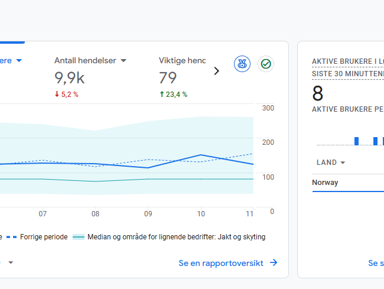
Task: Click the Median og område legend swatch
Action: click(78, 237)
